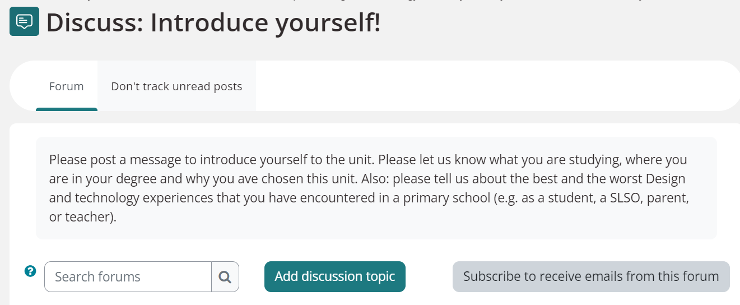Click the forum speech-bubble icon beside the title
This screenshot has width=740, height=305.
coord(24,21)
